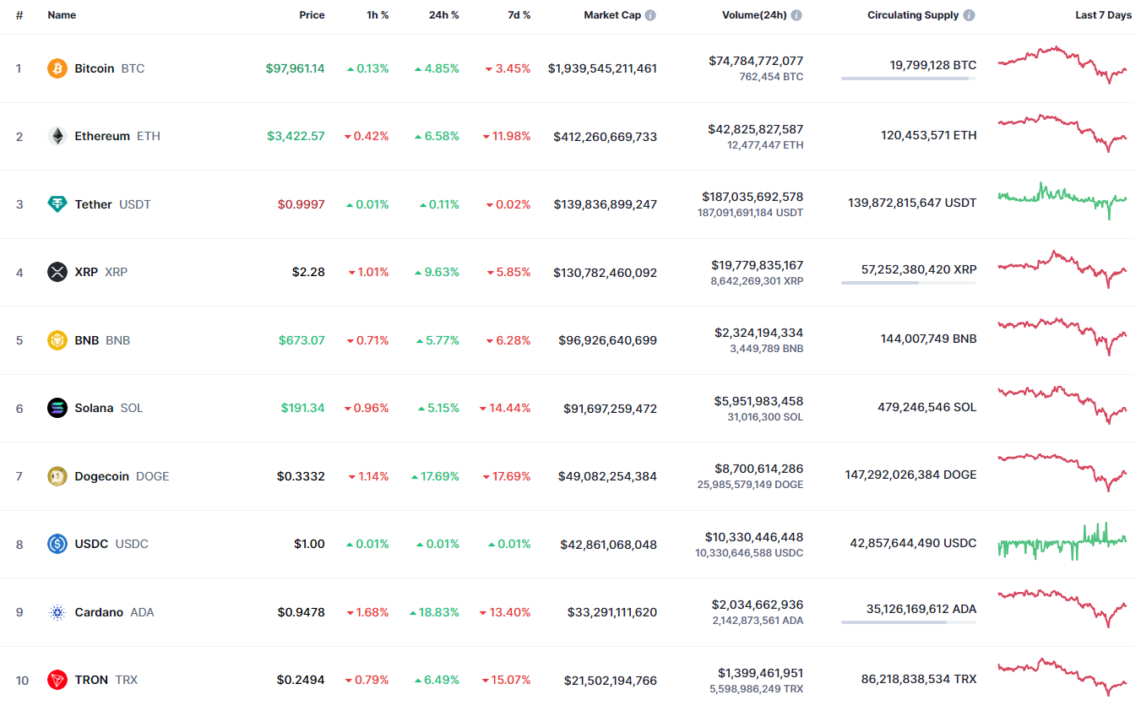Click the Solana logo icon
This screenshot has height=711, width=1141.
[x=57, y=408]
